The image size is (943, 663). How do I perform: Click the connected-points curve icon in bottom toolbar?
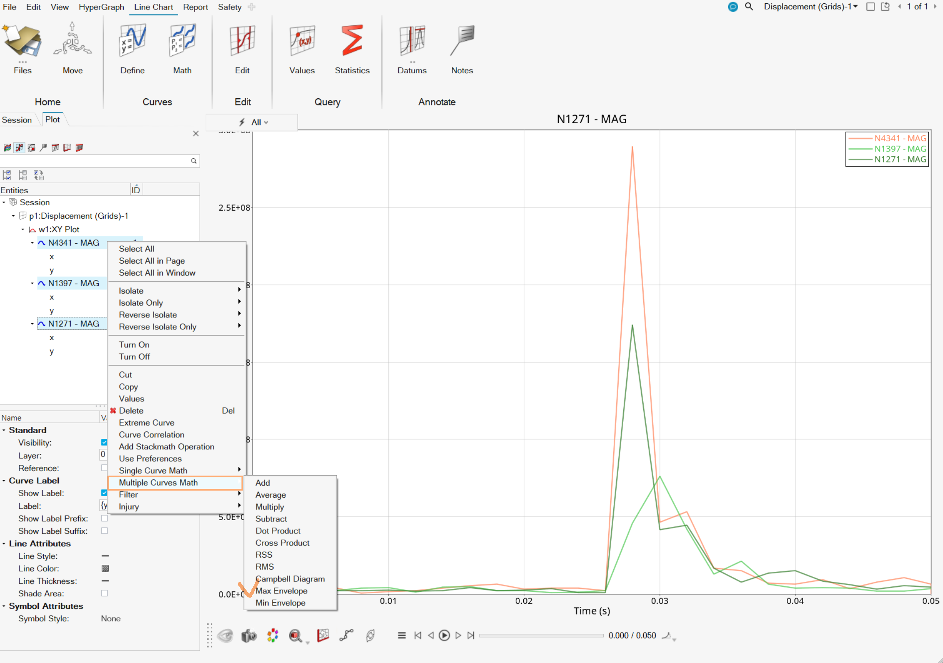(x=346, y=635)
